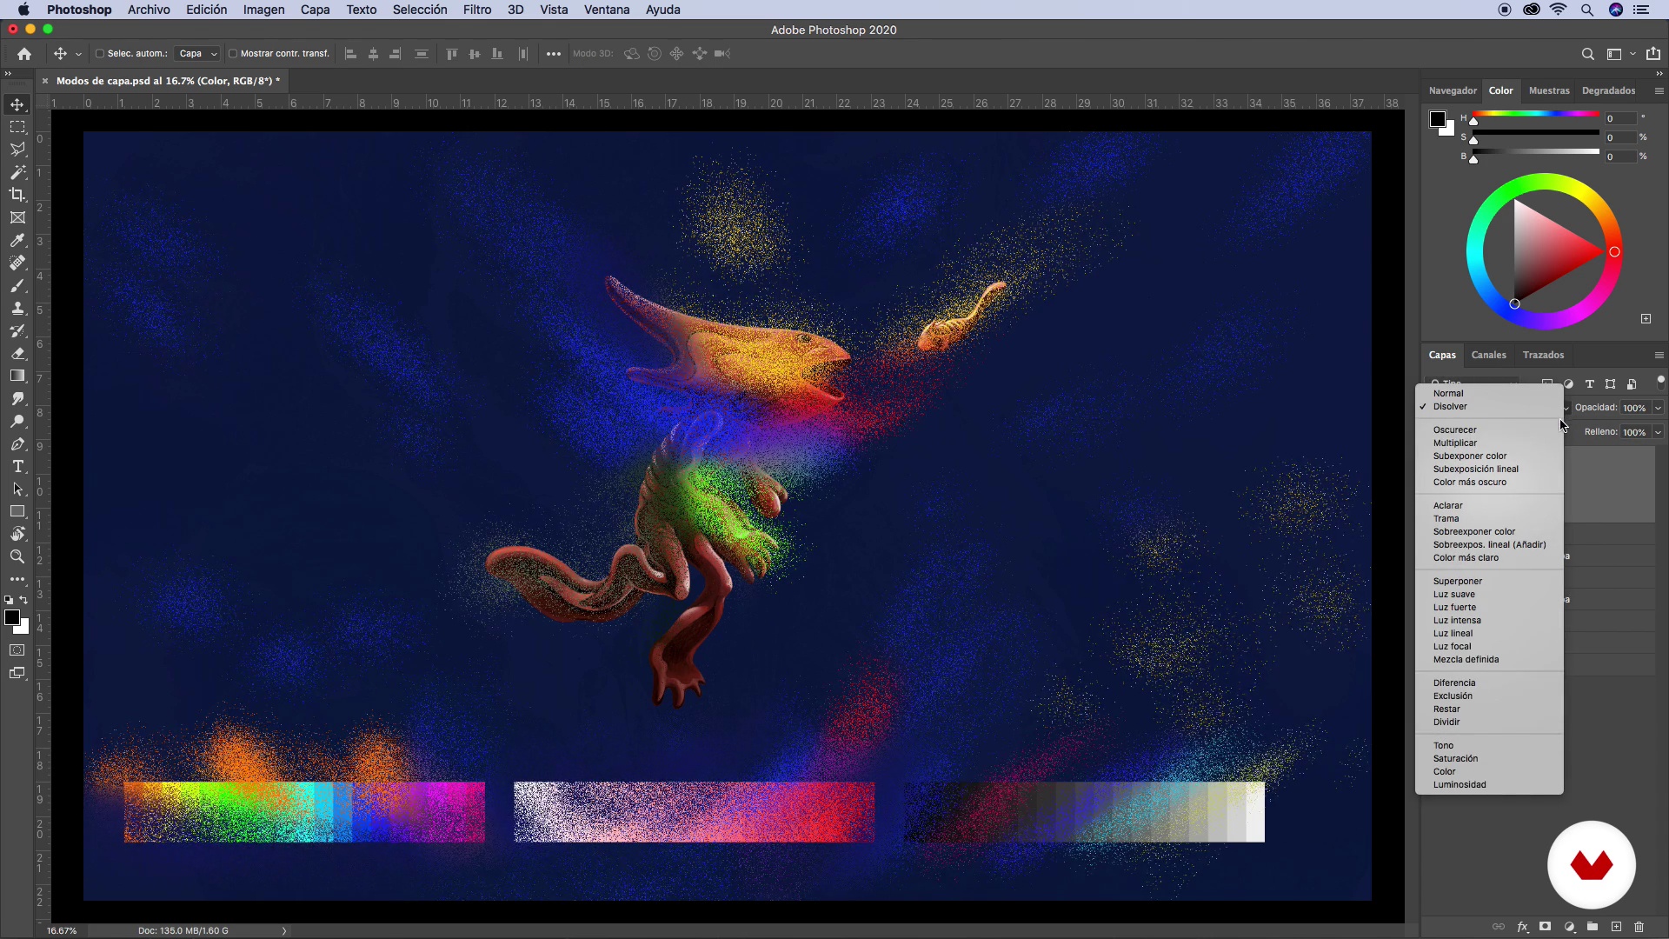Close the Modos de capa.psd document tab
Viewport: 1669px width, 939px height.
coord(45,81)
